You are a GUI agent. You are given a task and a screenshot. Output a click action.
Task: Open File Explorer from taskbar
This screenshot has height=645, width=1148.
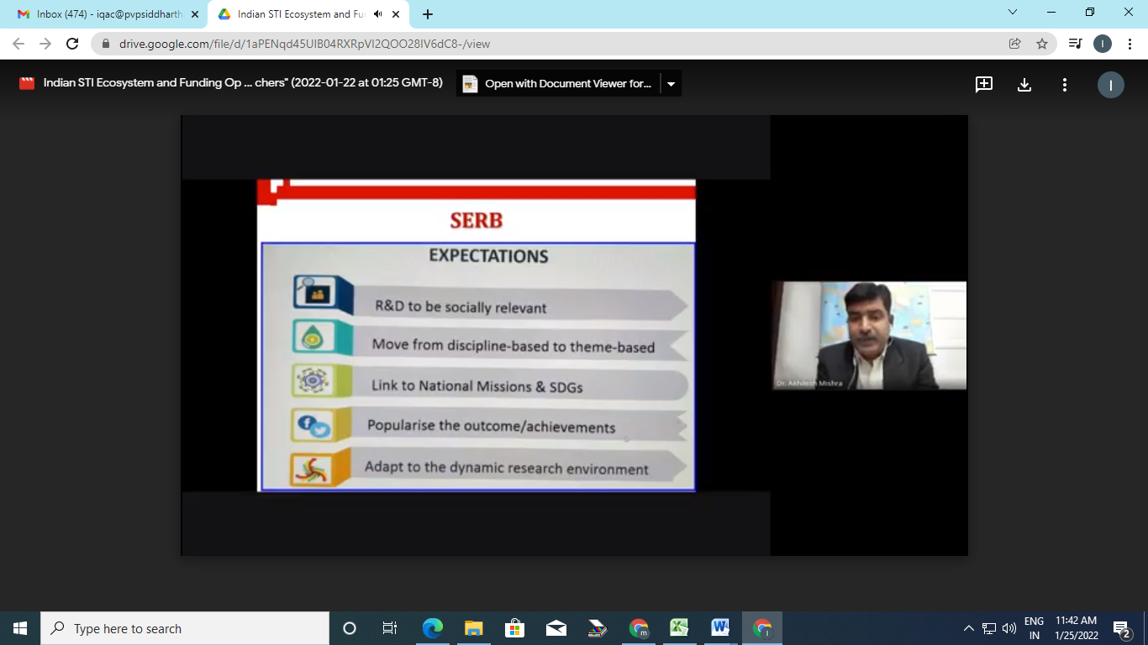coord(473,628)
